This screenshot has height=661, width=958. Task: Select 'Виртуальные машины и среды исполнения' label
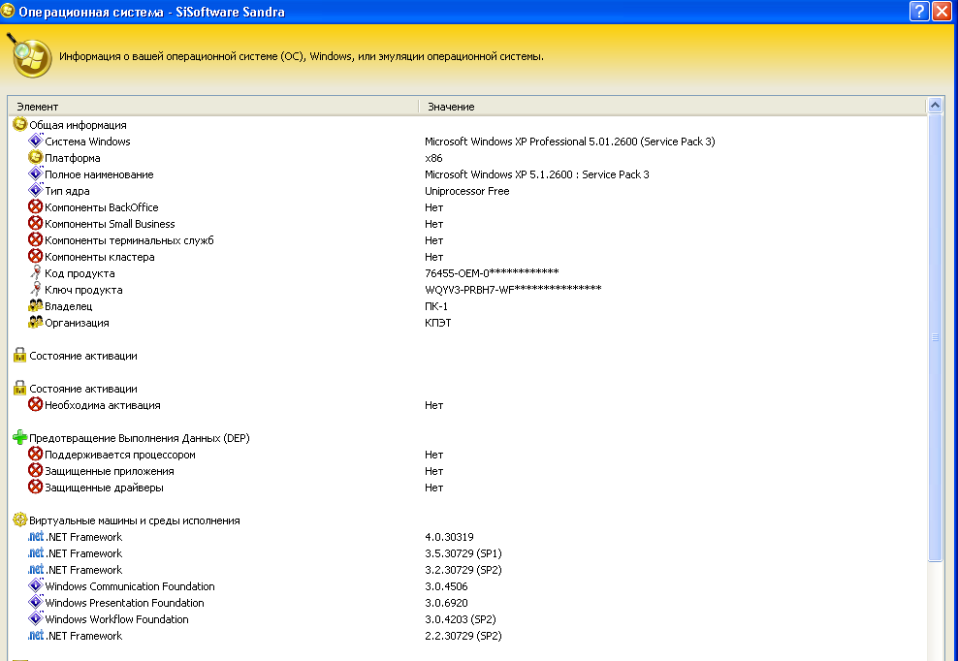(135, 521)
